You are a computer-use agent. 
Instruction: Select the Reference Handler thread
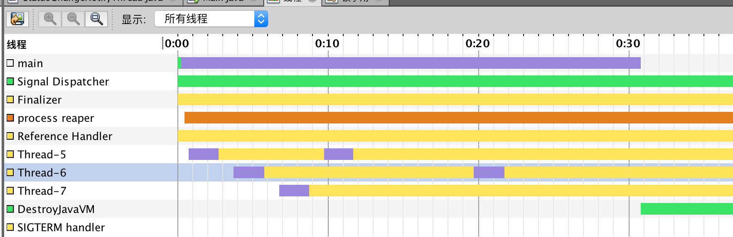[65, 136]
